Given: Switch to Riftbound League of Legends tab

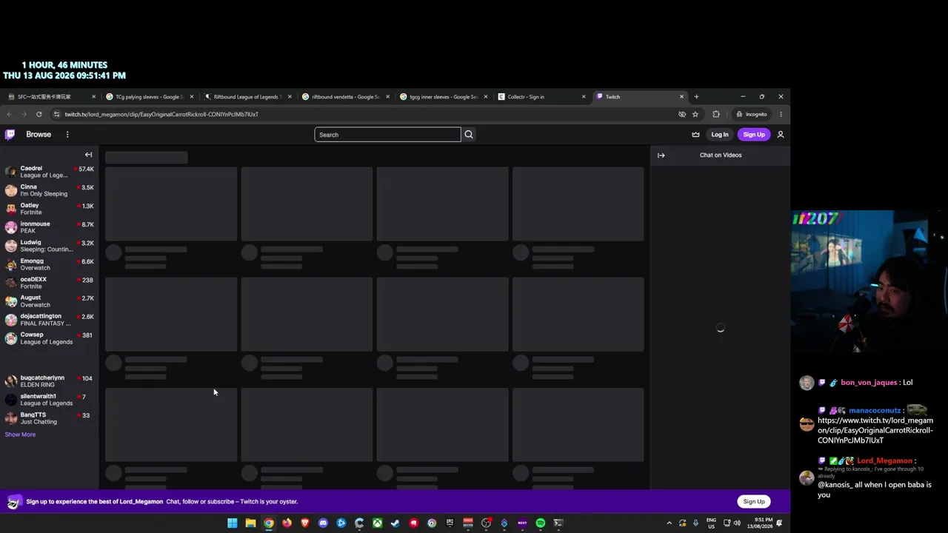Looking at the screenshot, I should pos(247,97).
